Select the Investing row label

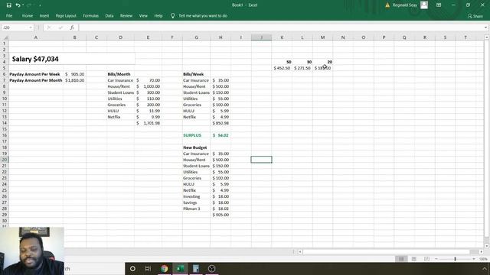tap(196, 196)
